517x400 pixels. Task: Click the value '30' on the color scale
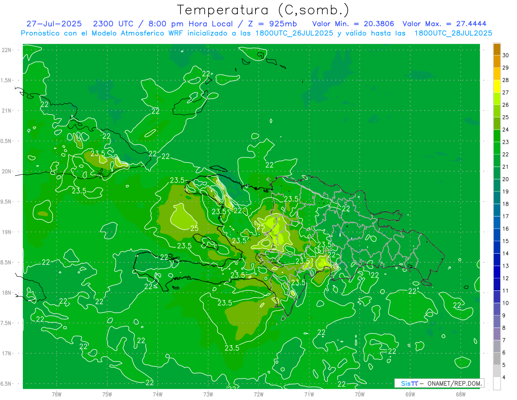(x=506, y=55)
